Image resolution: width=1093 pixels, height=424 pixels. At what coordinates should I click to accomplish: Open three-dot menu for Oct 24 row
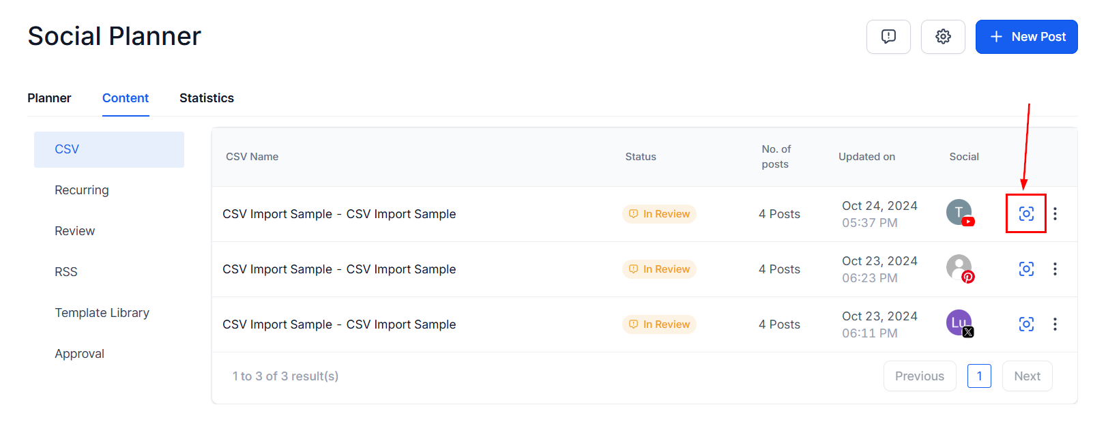pos(1055,214)
